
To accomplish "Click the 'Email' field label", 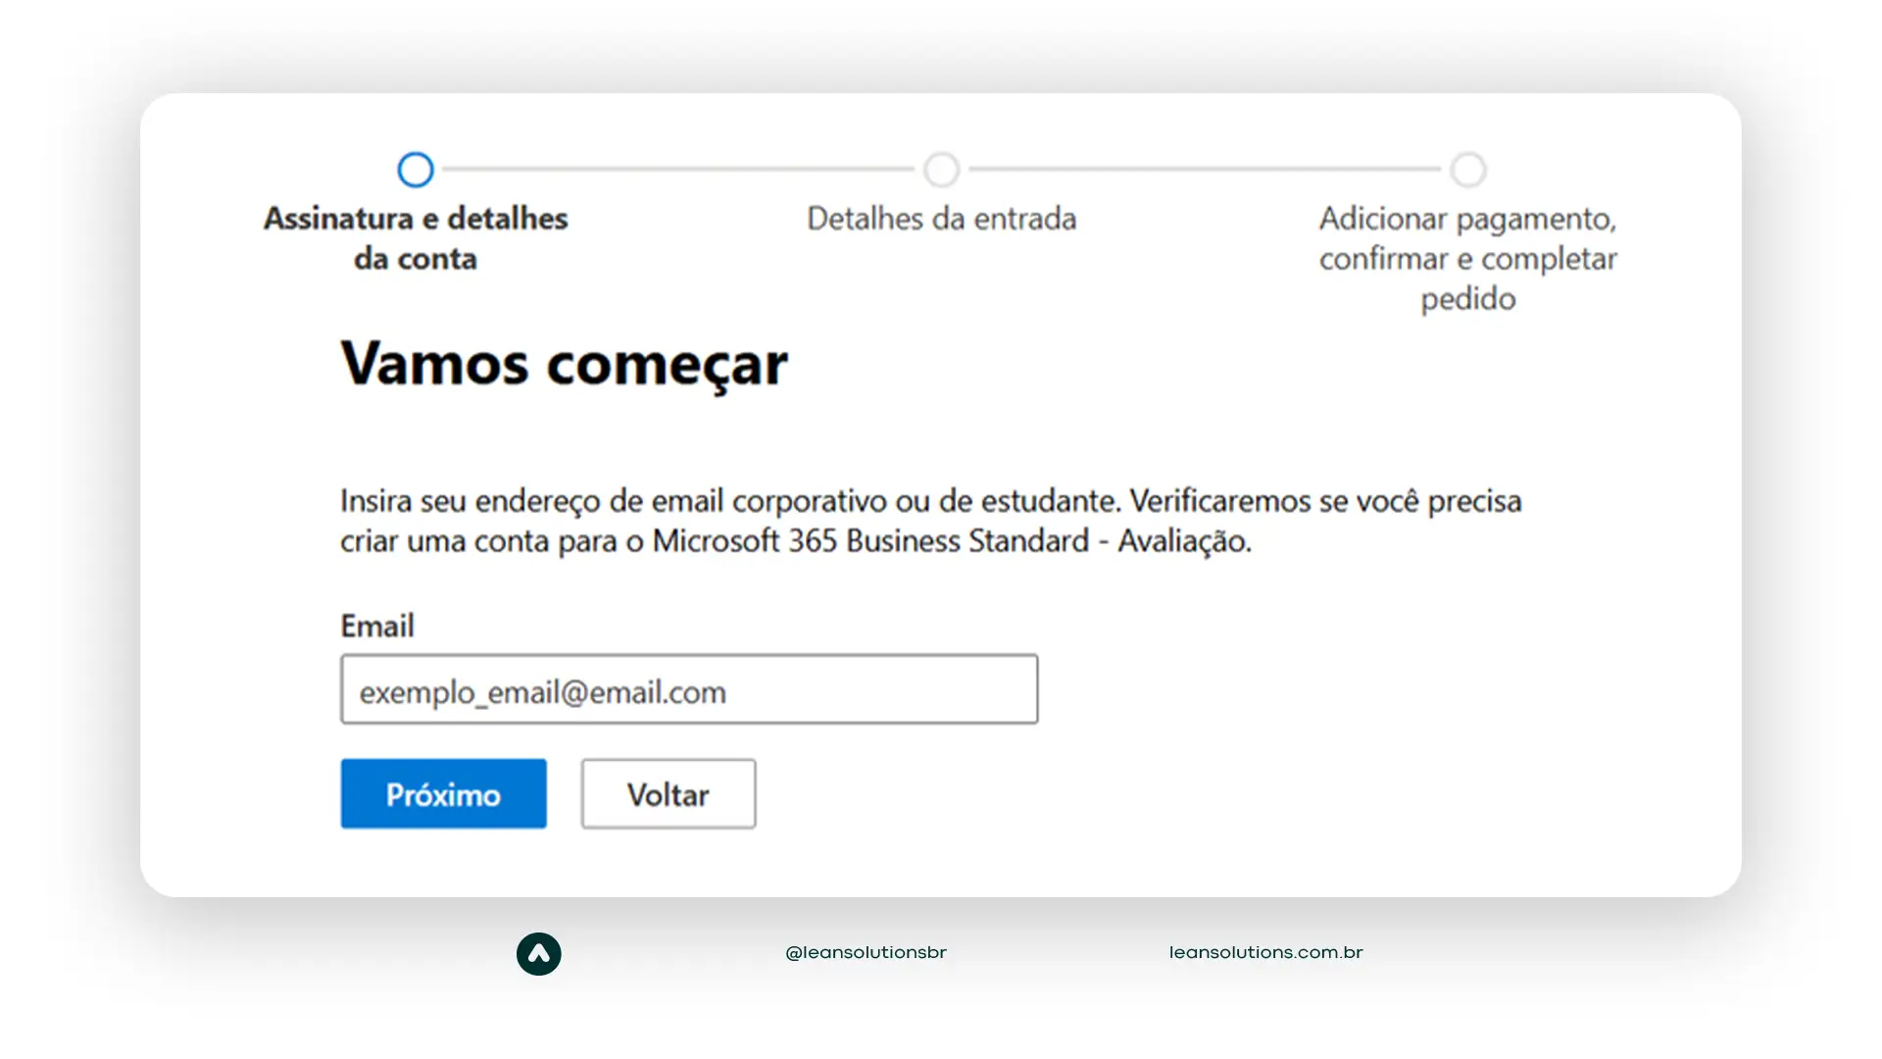I will (x=377, y=626).
